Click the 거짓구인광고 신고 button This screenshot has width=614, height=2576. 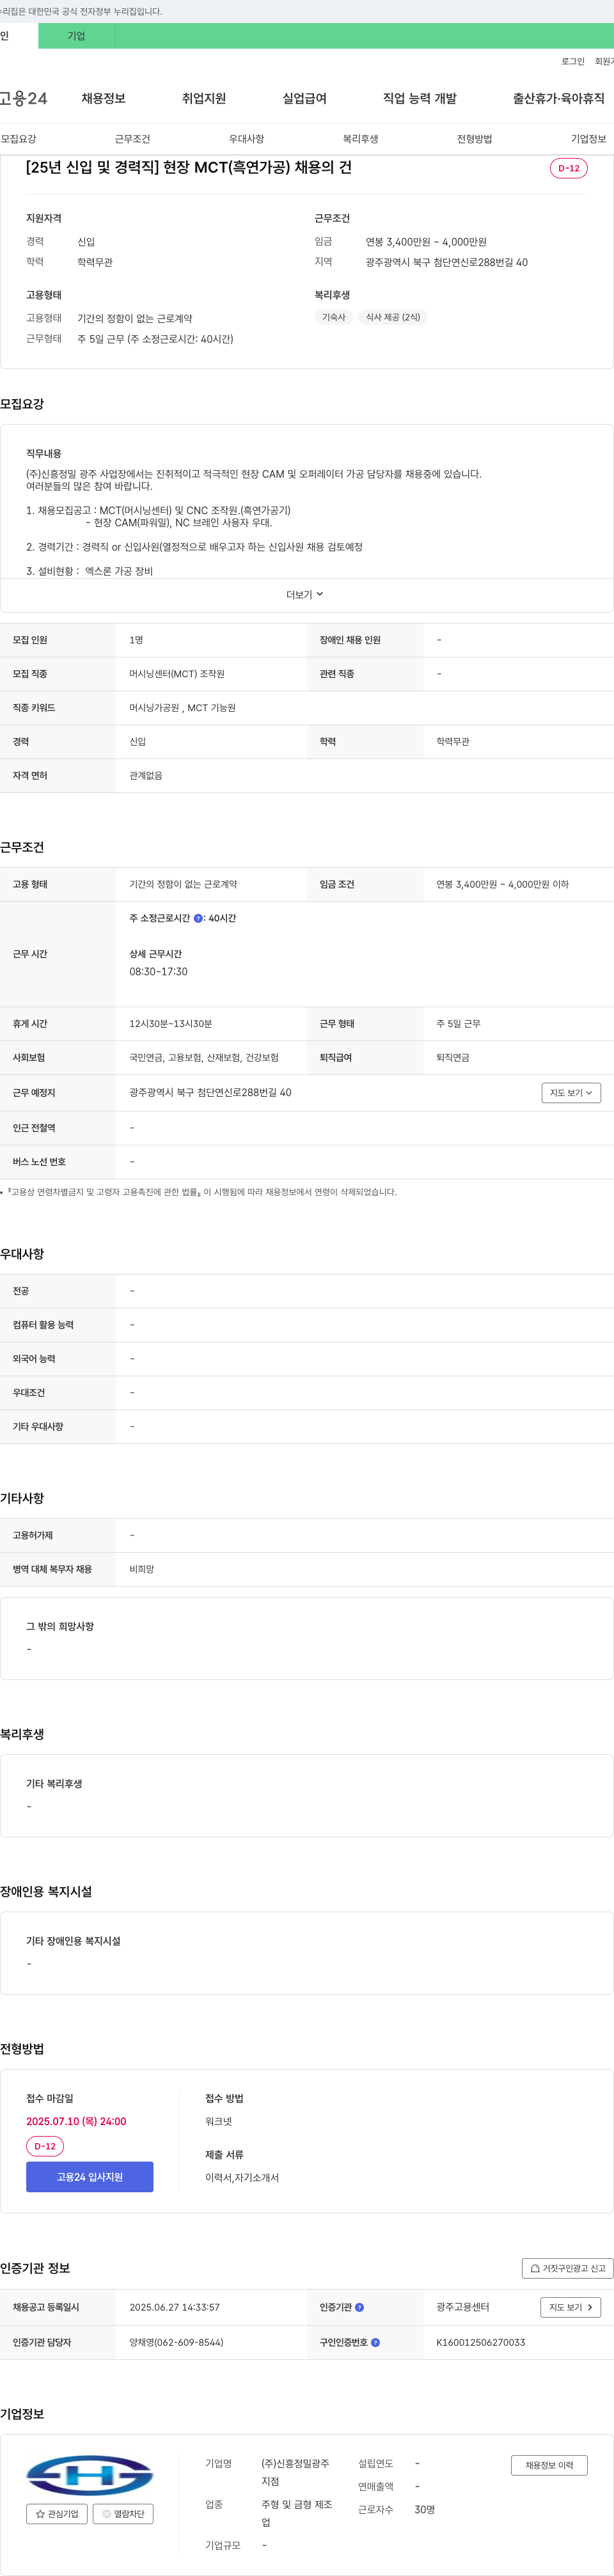click(567, 2268)
